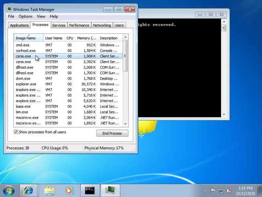This screenshot has width=262, height=197.
Task: Click the End Process button
Action: tap(112, 133)
